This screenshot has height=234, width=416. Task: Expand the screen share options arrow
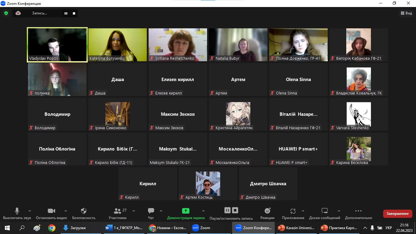click(x=203, y=211)
